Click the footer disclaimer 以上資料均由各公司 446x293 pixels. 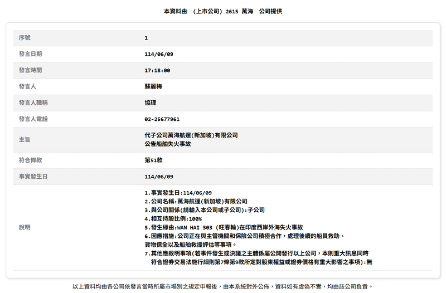pos(222,286)
